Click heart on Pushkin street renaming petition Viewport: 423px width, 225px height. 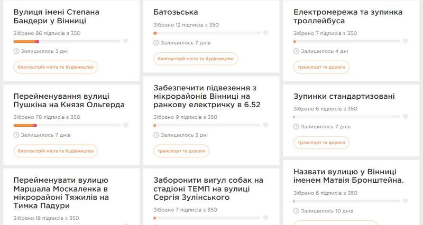pos(125,125)
